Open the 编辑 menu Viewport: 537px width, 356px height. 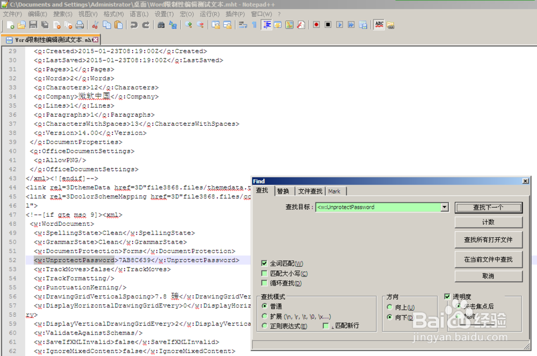38,14
